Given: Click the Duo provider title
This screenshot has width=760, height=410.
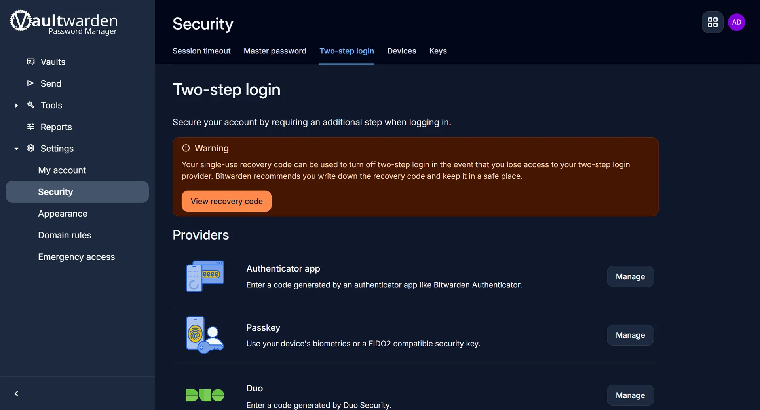Looking at the screenshot, I should (x=255, y=388).
